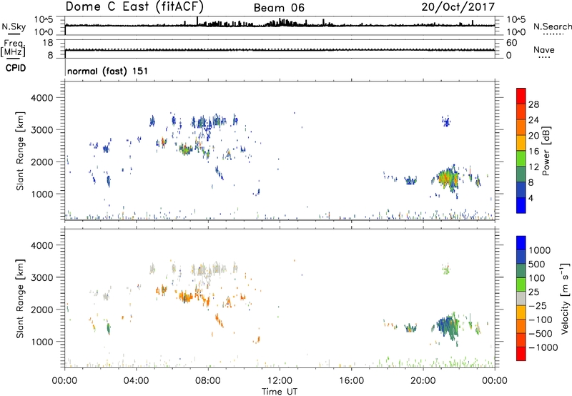This screenshot has width=572, height=396.
Task: Click the small echo patch near 3200 km after 20:00 in power panel
Action: pos(445,121)
